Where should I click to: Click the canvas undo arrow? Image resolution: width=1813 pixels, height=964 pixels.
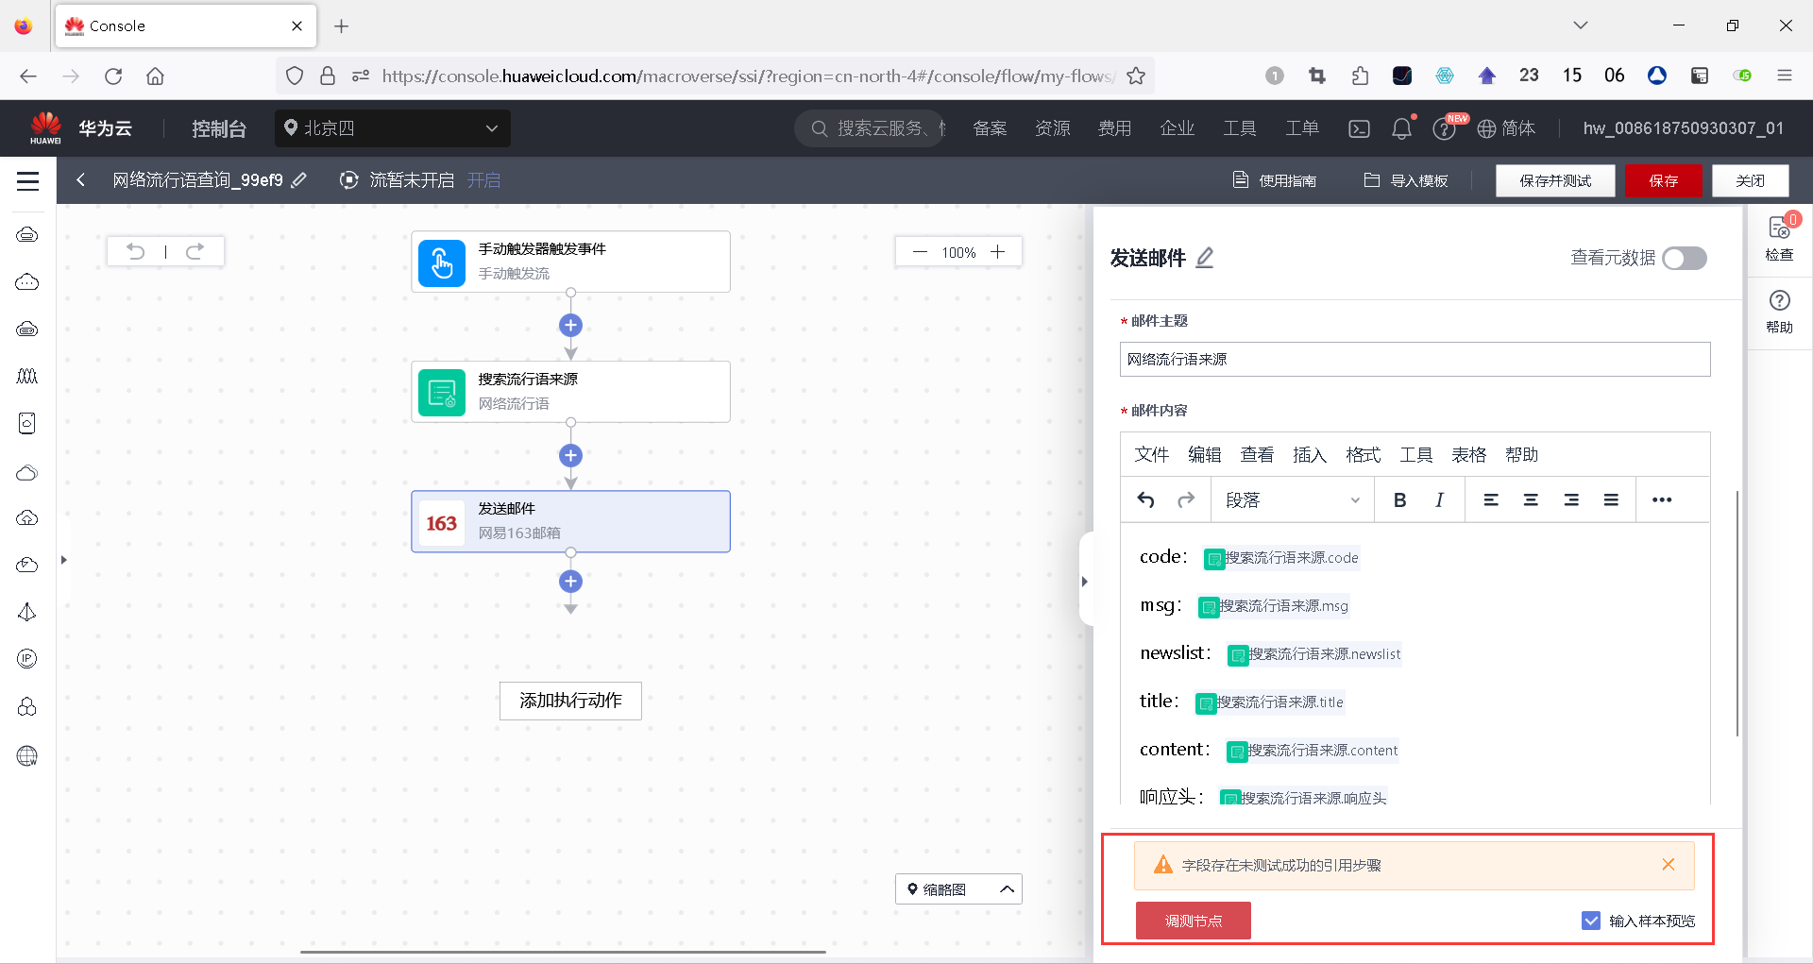pos(136,251)
